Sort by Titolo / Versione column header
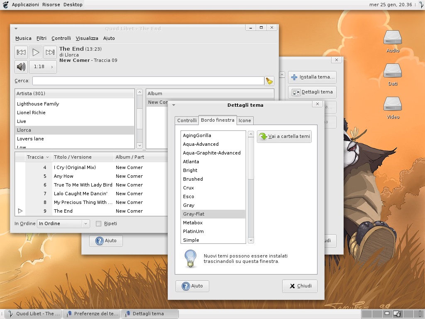Viewport: 425px width, 319px height. [83, 157]
